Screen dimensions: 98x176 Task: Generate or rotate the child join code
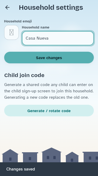[x=49, y=111]
